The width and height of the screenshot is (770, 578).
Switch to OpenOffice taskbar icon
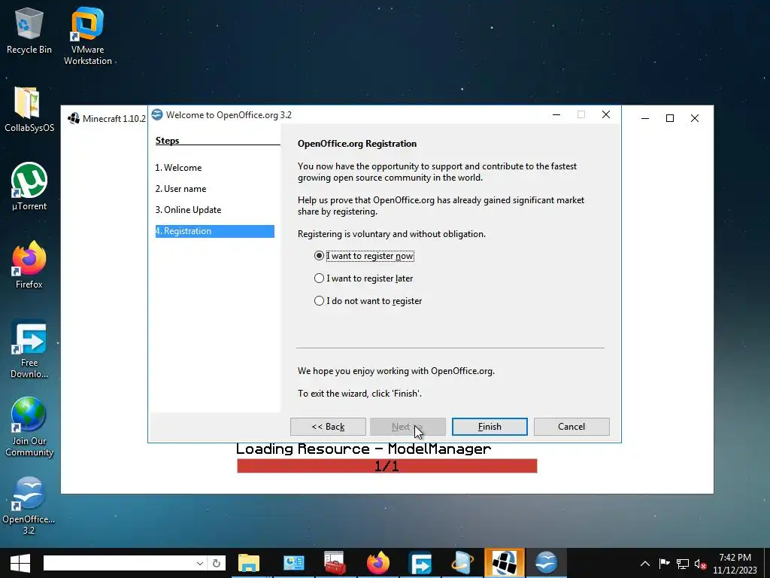click(x=546, y=563)
